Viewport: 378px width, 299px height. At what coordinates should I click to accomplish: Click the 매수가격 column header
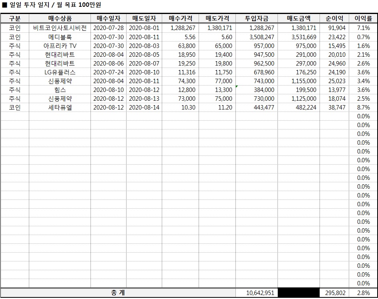(181, 18)
